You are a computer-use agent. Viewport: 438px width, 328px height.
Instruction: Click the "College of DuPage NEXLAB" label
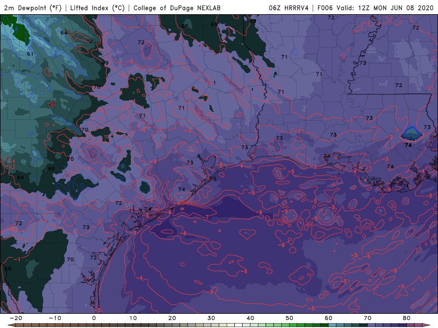coord(177,8)
